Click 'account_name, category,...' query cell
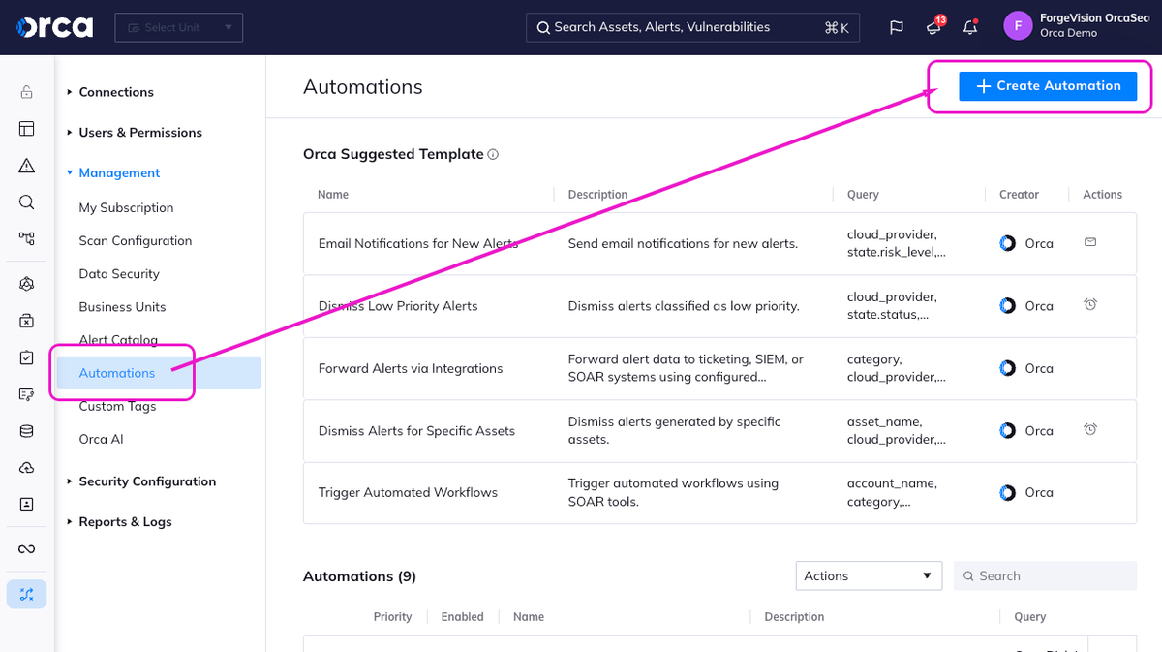This screenshot has height=652, width=1162. [x=892, y=492]
